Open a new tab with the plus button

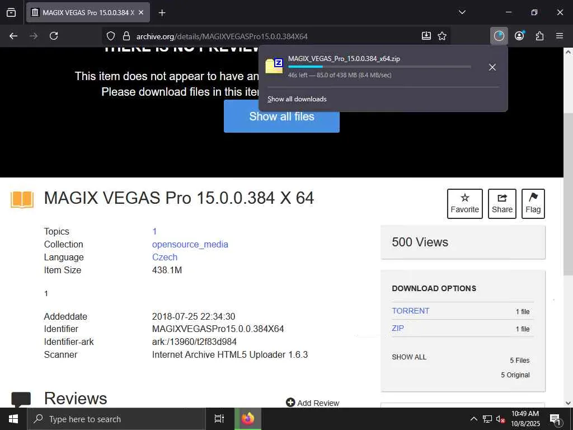point(162,13)
